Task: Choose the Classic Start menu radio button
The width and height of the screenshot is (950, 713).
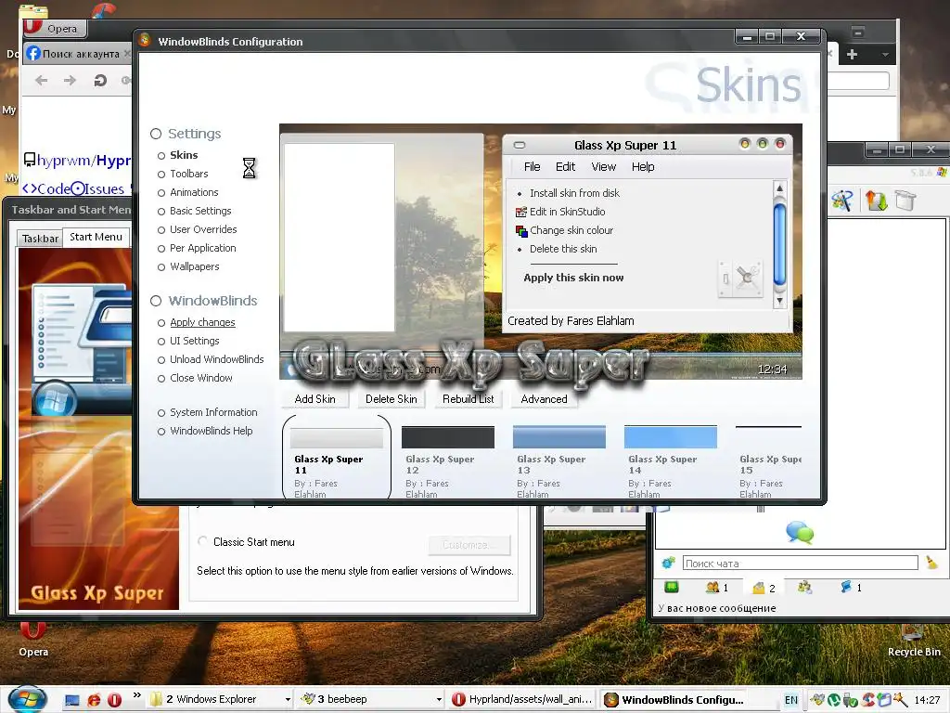Action: coord(203,541)
